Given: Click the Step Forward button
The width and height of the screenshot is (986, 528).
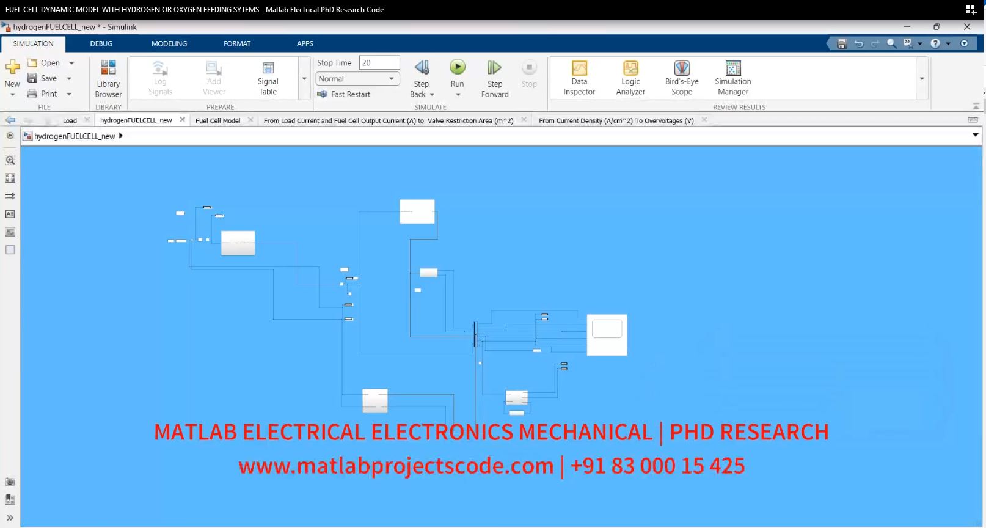Looking at the screenshot, I should coord(495,79).
